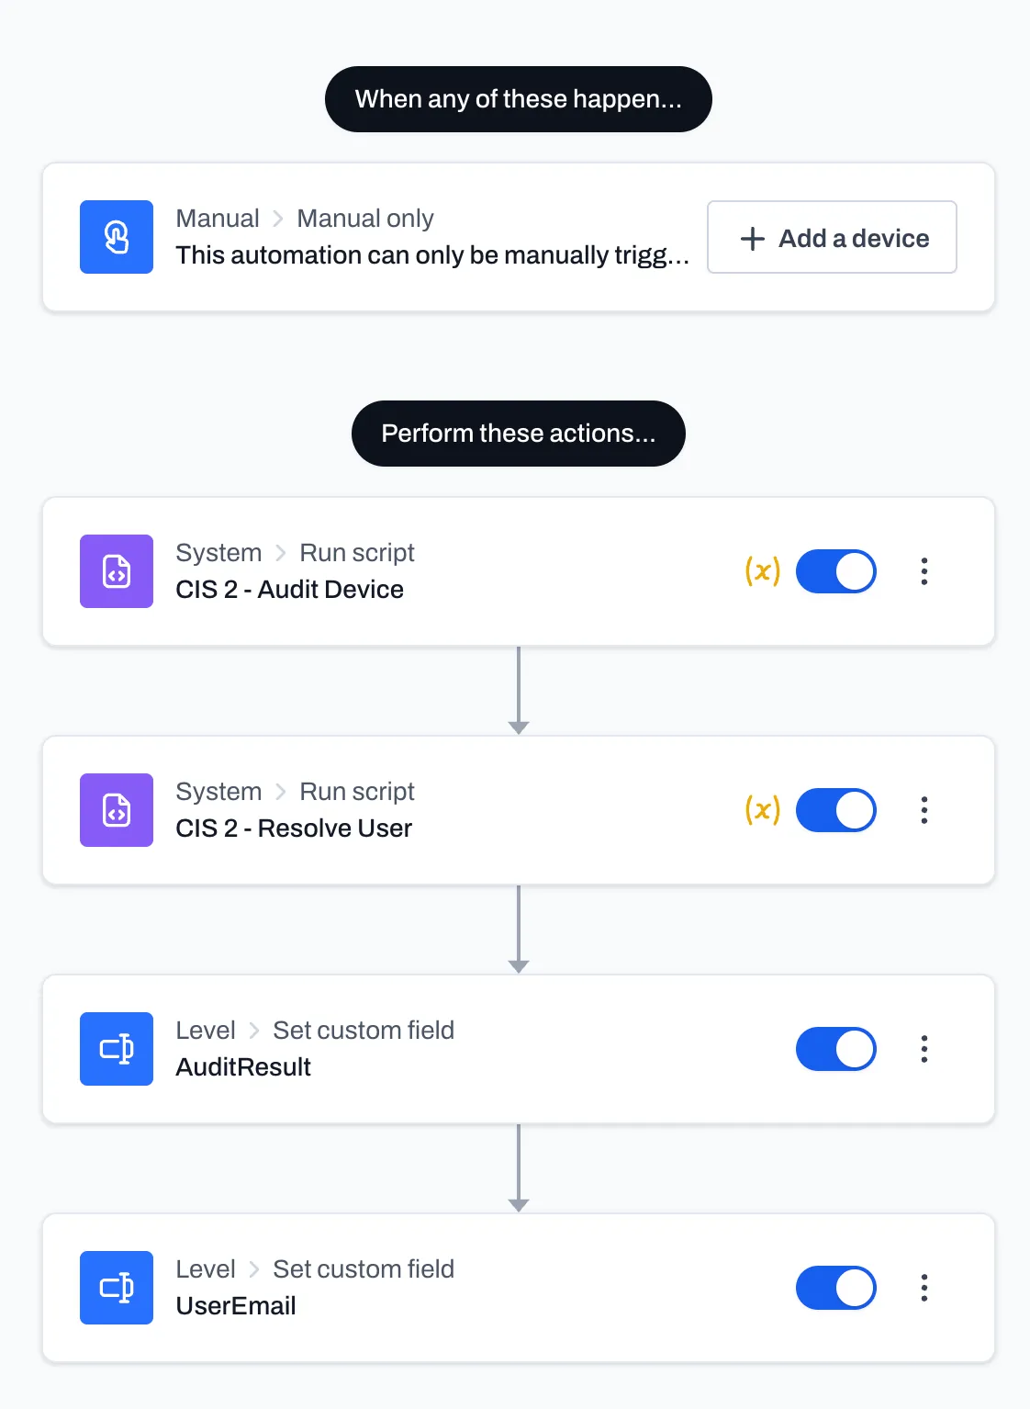Expand the Manual > Manual only breadcrumb chevron

[277, 219]
